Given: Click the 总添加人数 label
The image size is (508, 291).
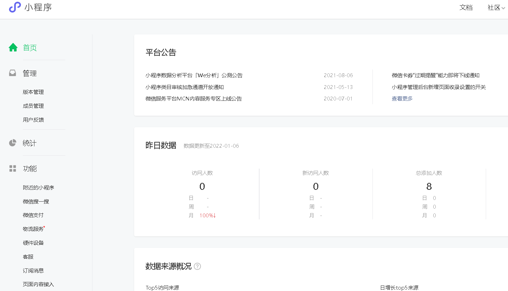Looking at the screenshot, I should [x=429, y=173].
